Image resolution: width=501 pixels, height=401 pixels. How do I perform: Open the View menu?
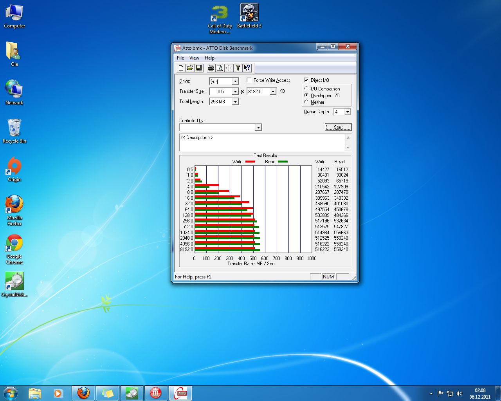point(194,58)
